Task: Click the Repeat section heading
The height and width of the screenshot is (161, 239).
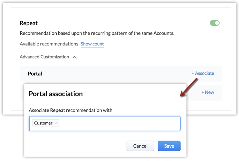Action: [x=29, y=23]
